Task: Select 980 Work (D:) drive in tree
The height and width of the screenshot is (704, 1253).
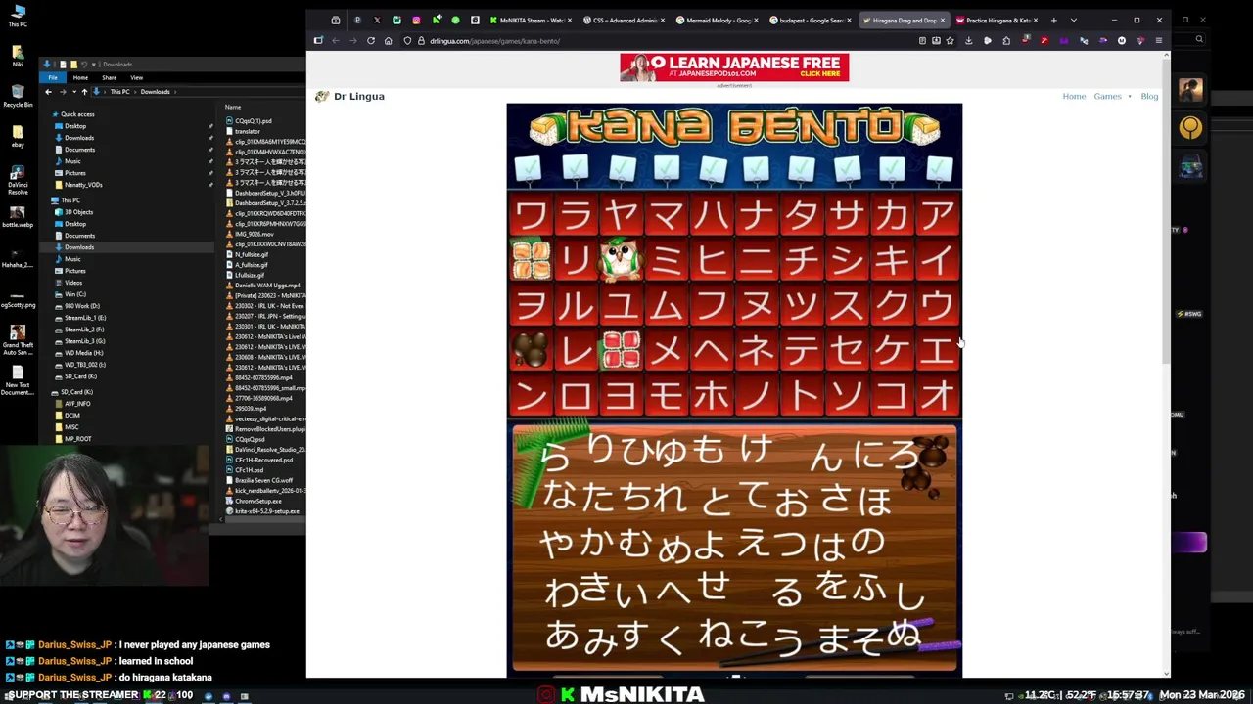Action: click(81, 306)
